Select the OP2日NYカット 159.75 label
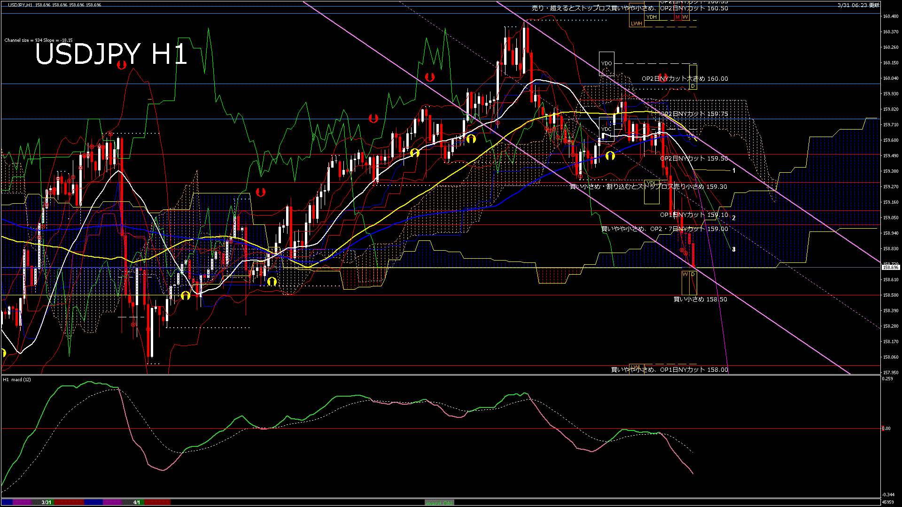The image size is (902, 507). (x=694, y=114)
